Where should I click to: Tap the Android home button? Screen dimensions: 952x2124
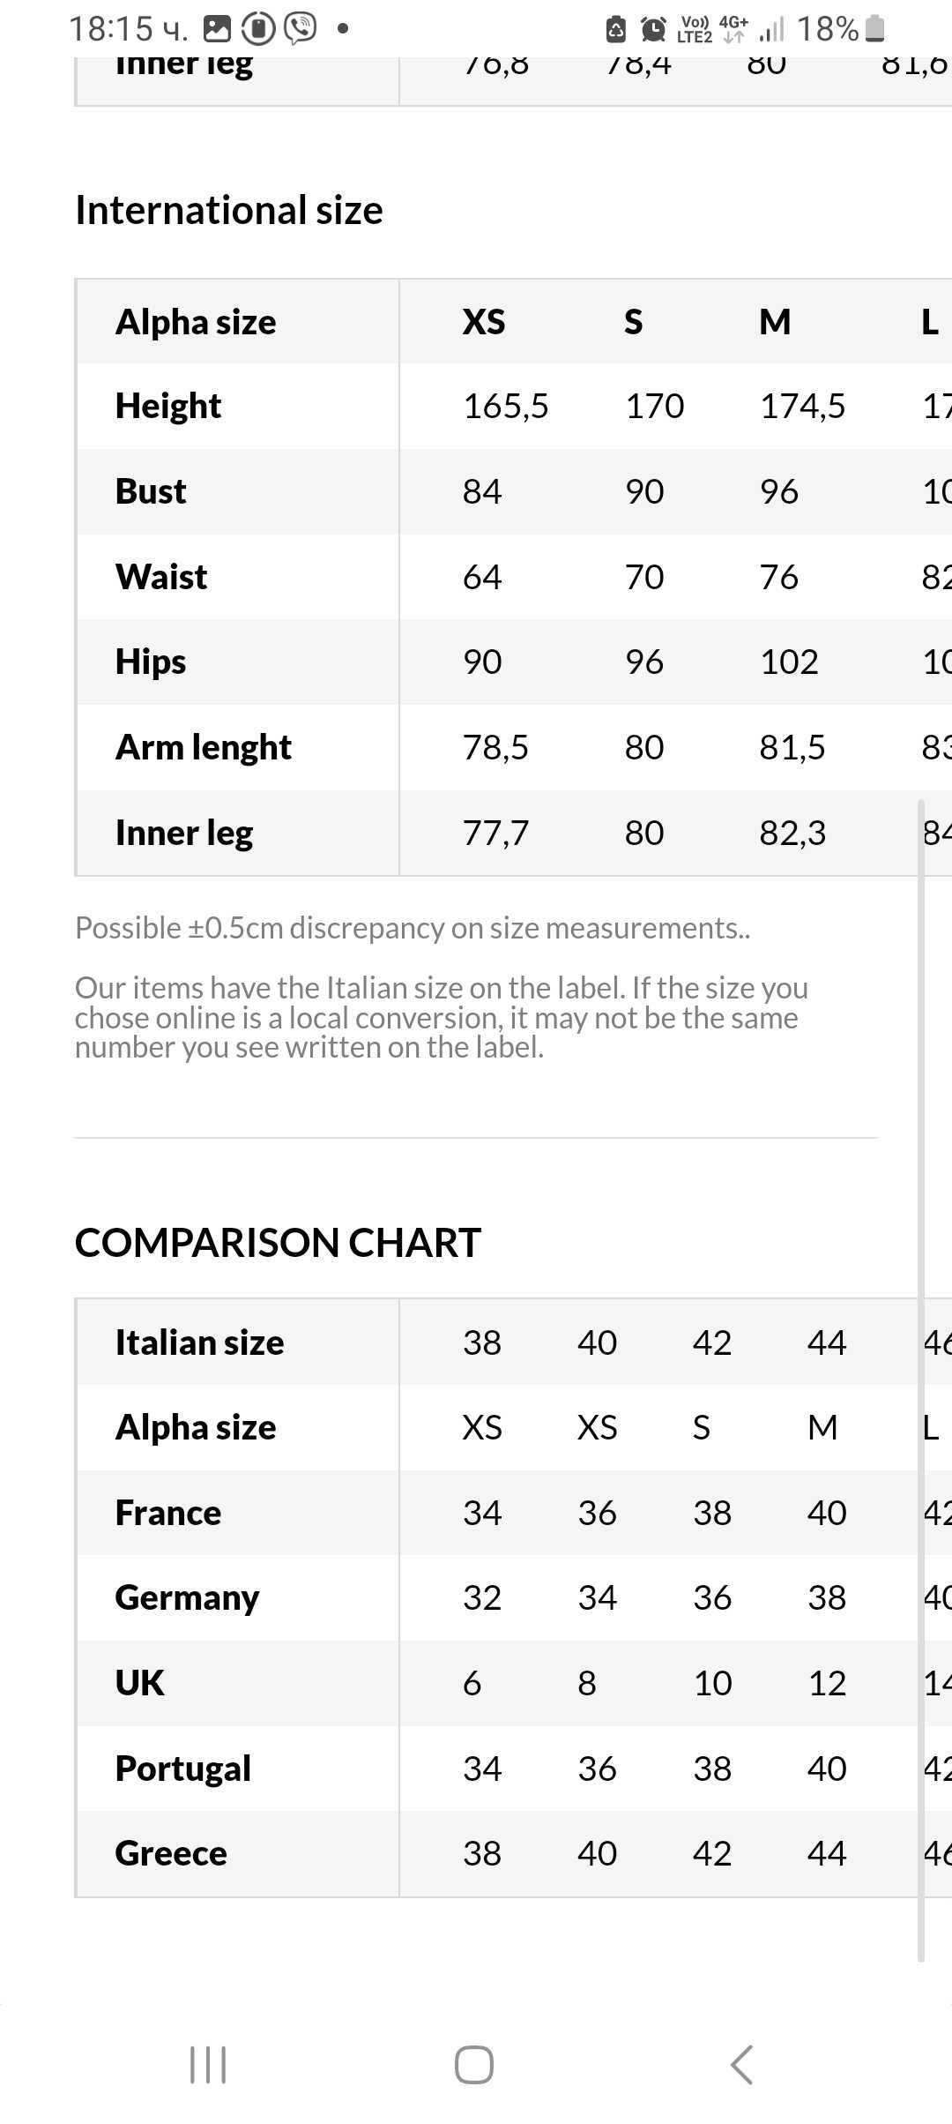474,2065
